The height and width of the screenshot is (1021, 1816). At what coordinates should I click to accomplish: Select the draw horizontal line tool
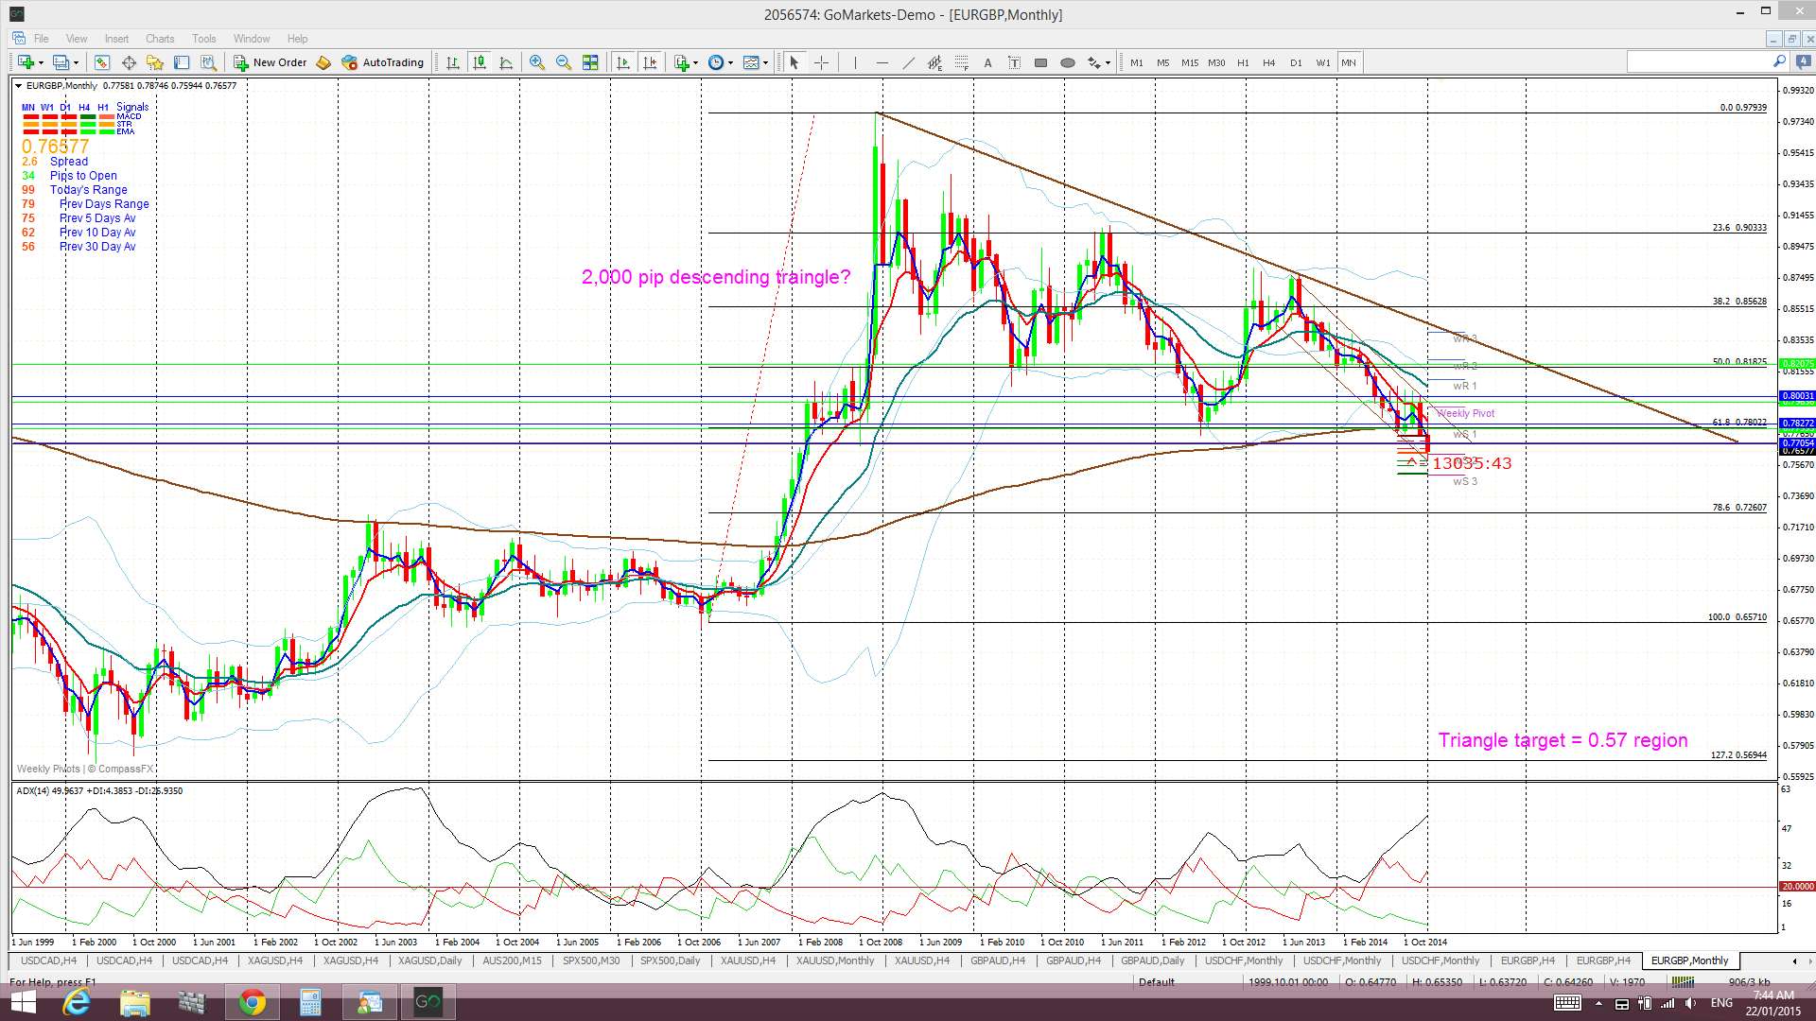[x=882, y=62]
